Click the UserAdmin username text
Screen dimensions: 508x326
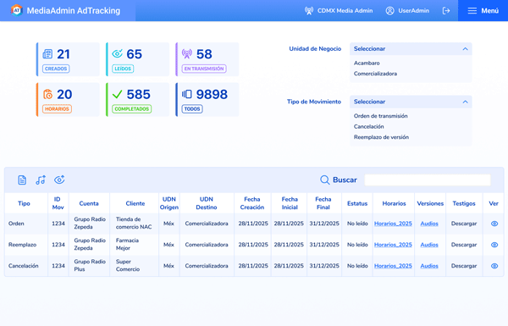[414, 11]
